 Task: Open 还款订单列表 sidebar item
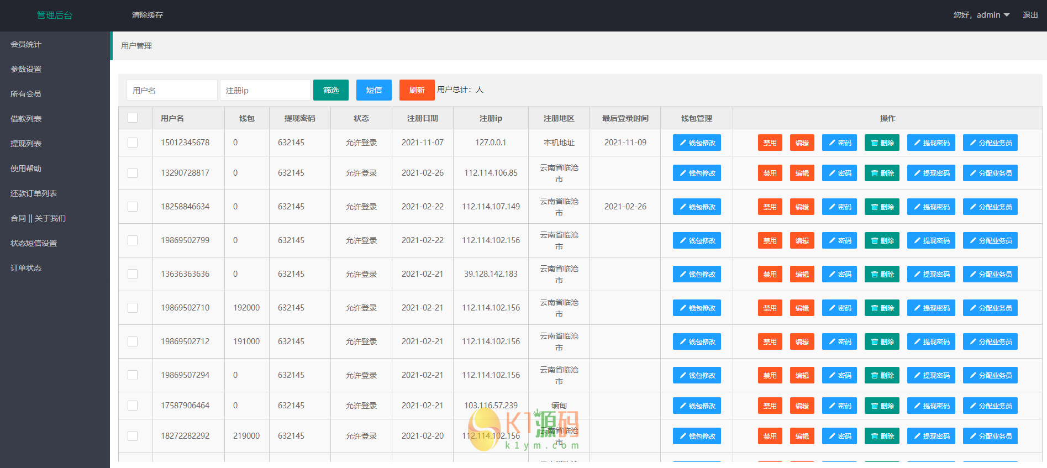coord(34,193)
